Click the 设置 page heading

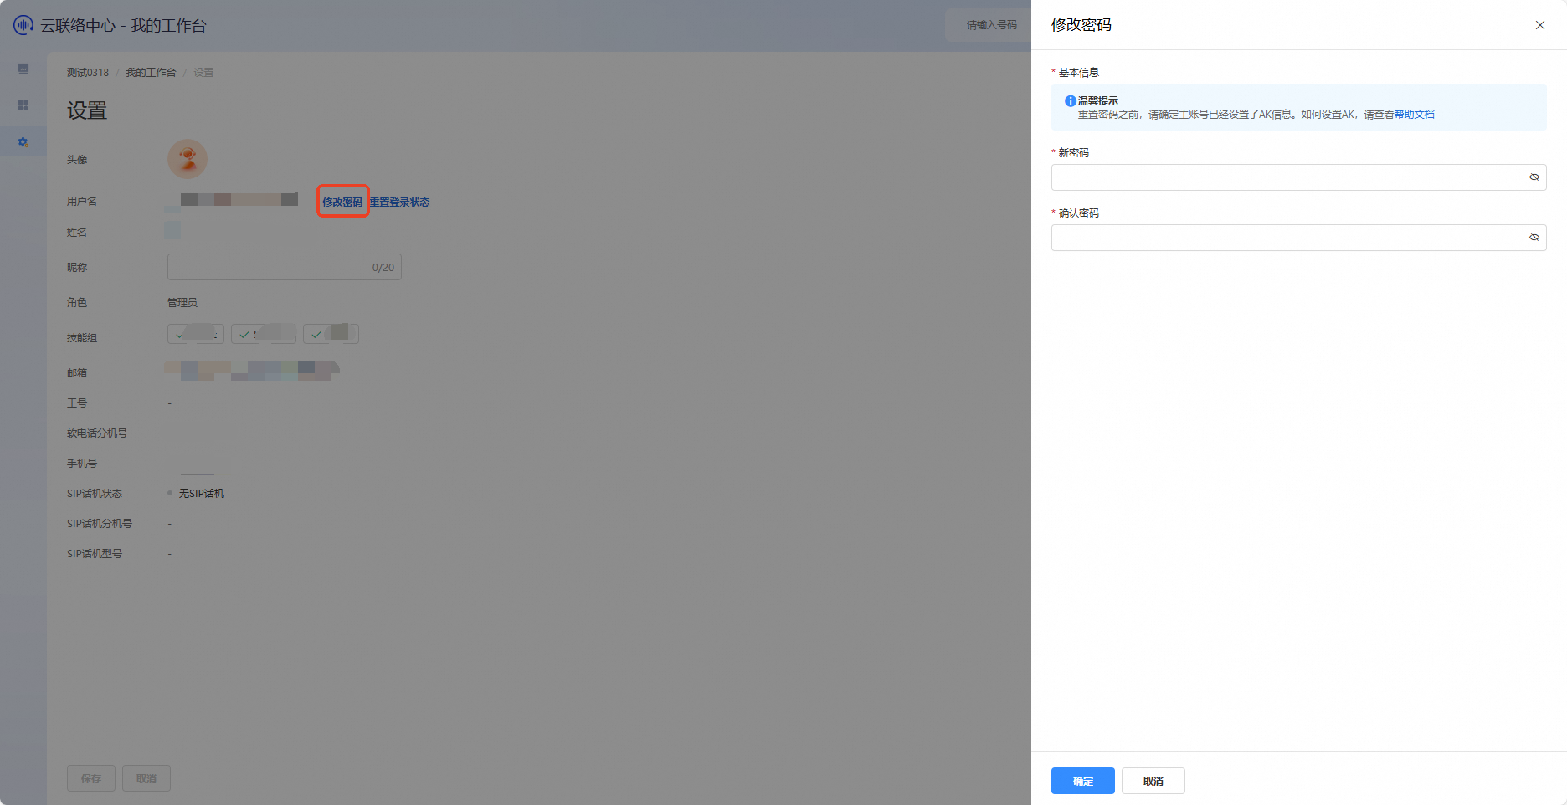pyautogui.click(x=87, y=110)
